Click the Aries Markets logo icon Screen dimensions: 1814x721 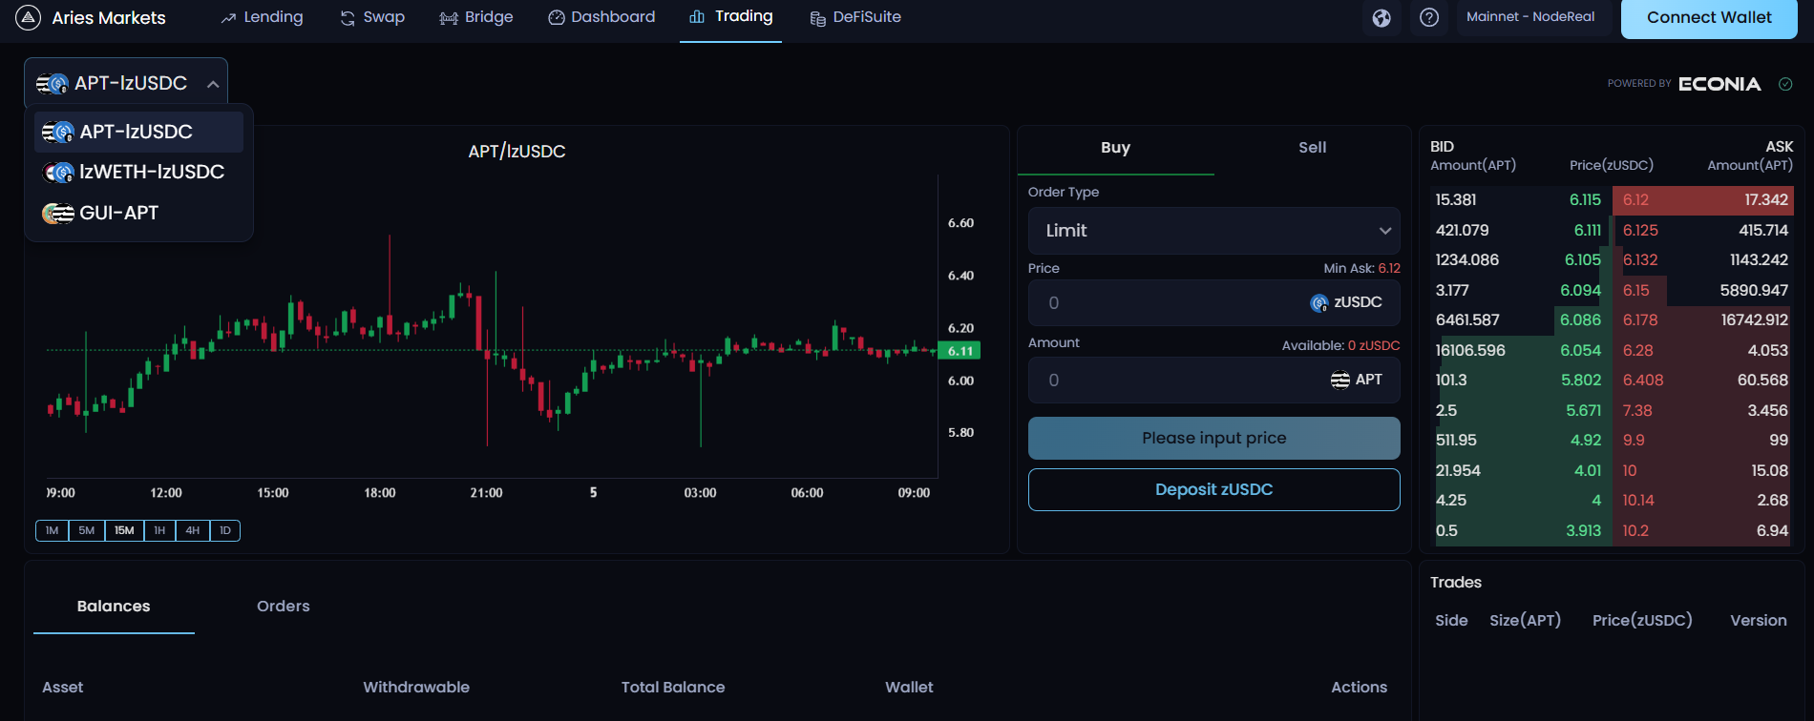point(29,18)
